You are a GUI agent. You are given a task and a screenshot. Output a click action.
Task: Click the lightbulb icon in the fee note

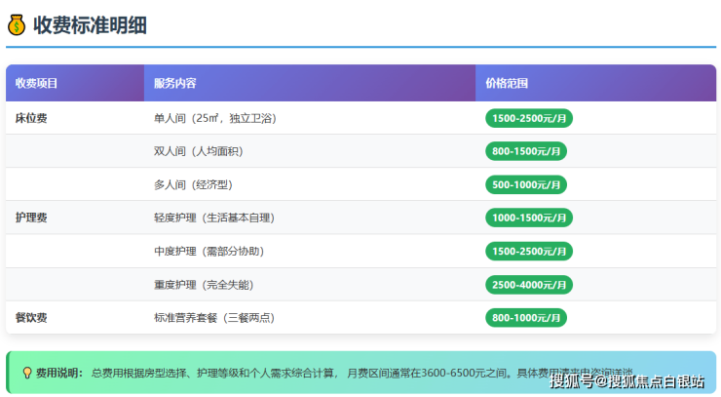click(x=26, y=373)
